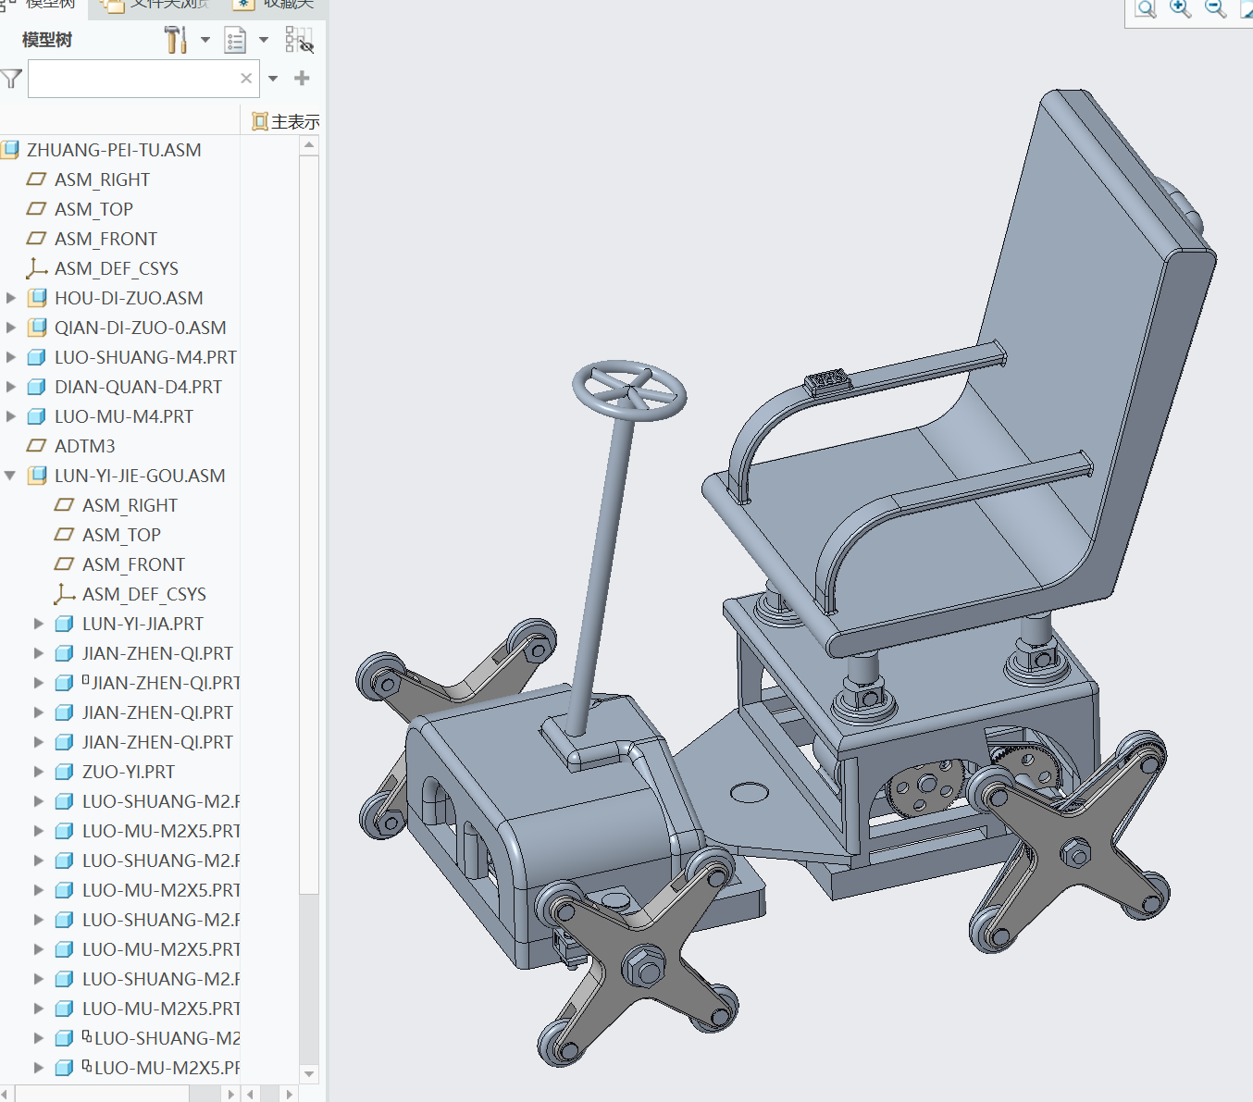This screenshot has height=1102, width=1253.
Task: Switch to the 收藏夹 tab
Action: coord(276,5)
